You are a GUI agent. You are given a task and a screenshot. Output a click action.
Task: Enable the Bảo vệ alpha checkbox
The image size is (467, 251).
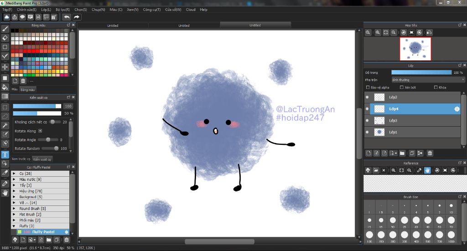tap(368, 87)
